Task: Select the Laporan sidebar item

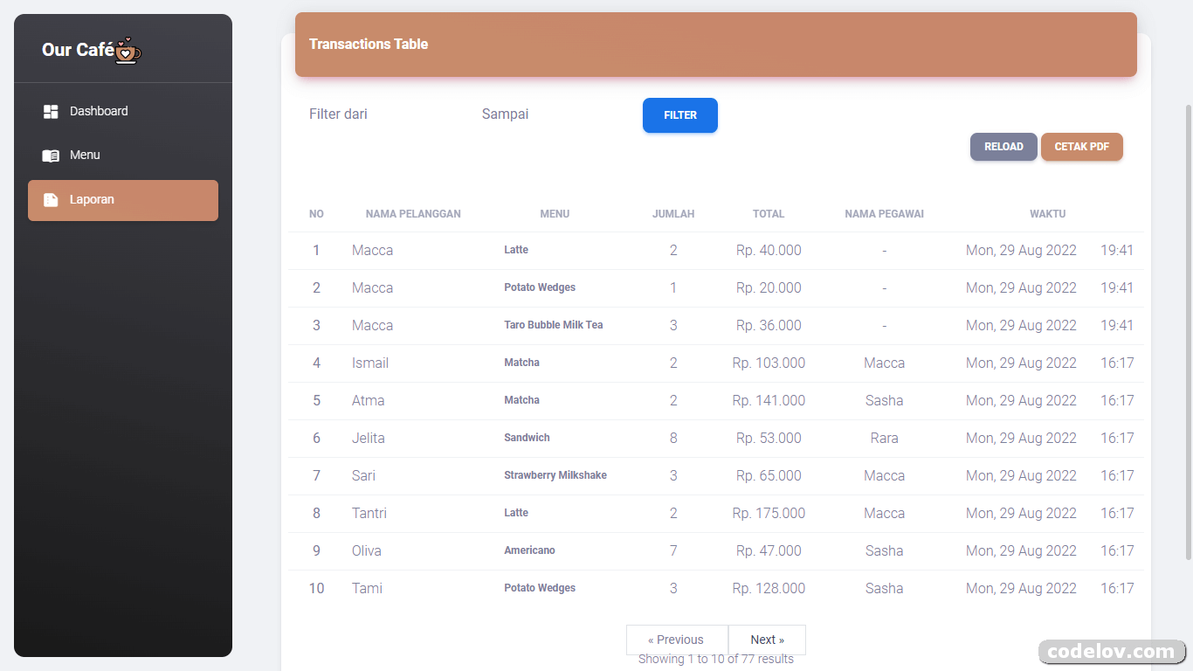Action: (x=123, y=200)
